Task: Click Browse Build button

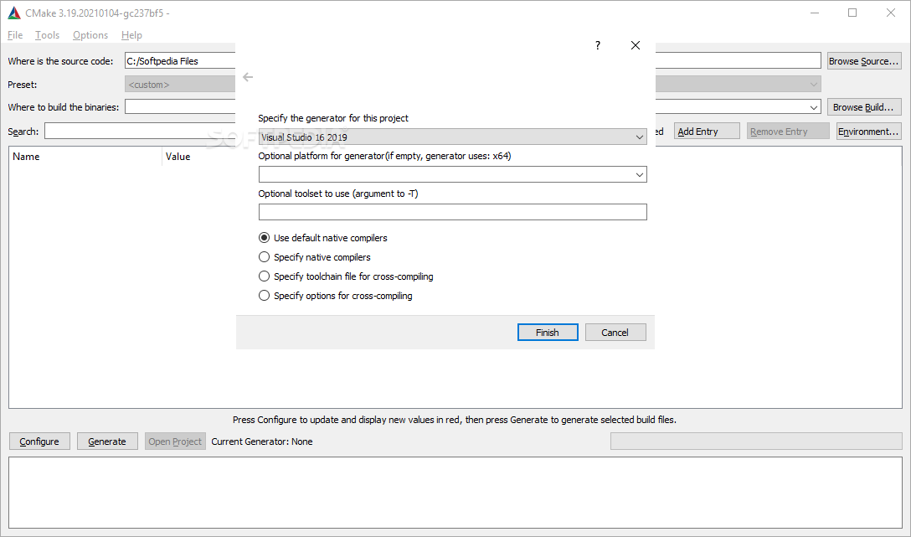Action: [x=864, y=107]
